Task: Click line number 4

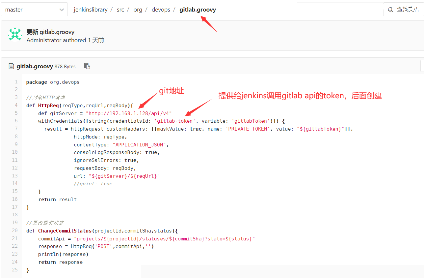Action: point(16,105)
